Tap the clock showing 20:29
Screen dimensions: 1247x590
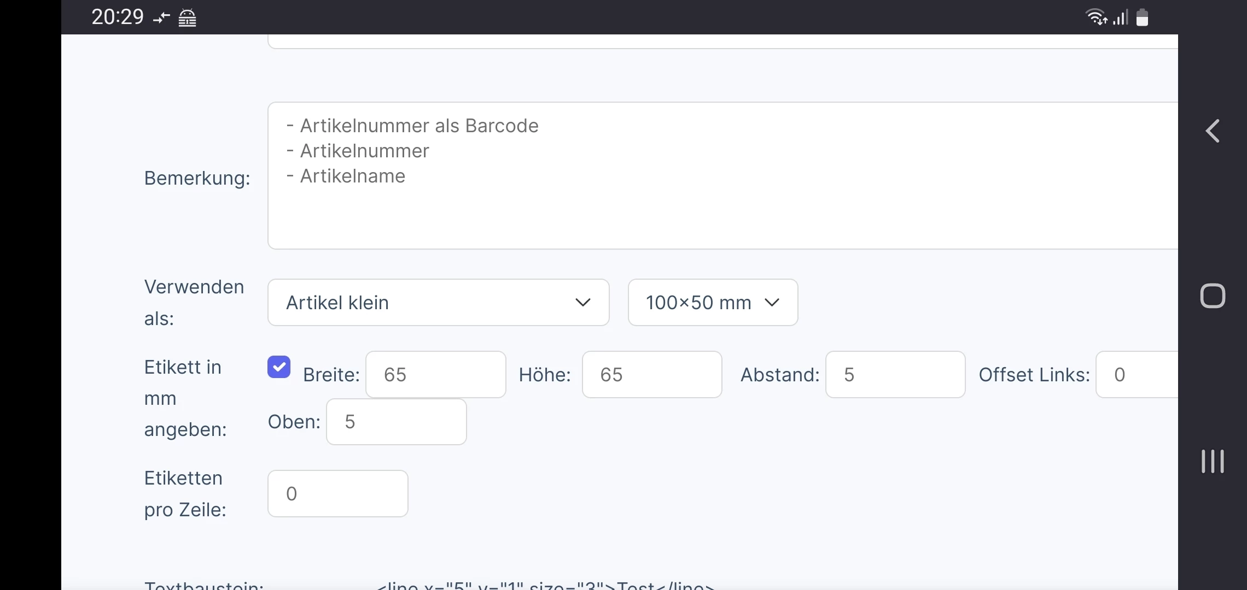(x=118, y=17)
